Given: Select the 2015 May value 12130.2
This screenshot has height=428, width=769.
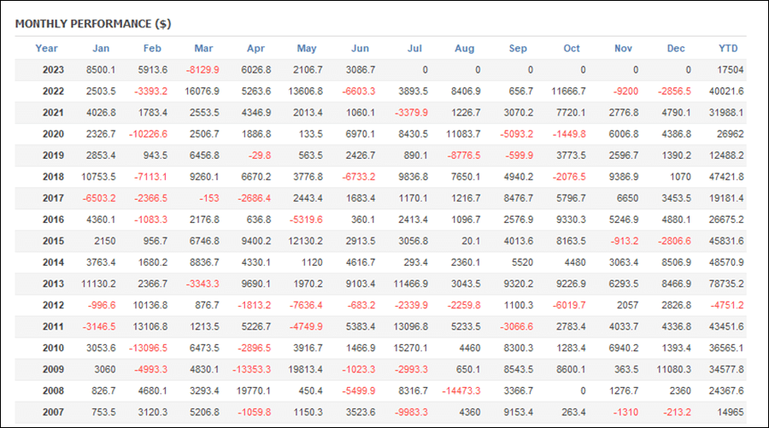Looking at the screenshot, I should coord(305,241).
